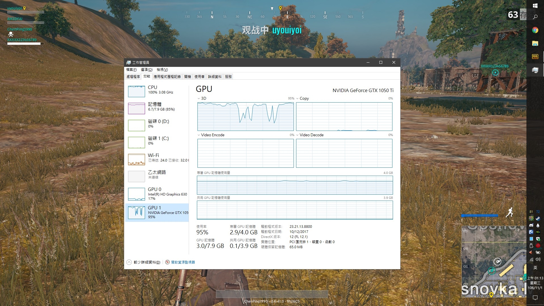Open the clock showing 上午 01:13
544x306 pixels.
pos(535,283)
